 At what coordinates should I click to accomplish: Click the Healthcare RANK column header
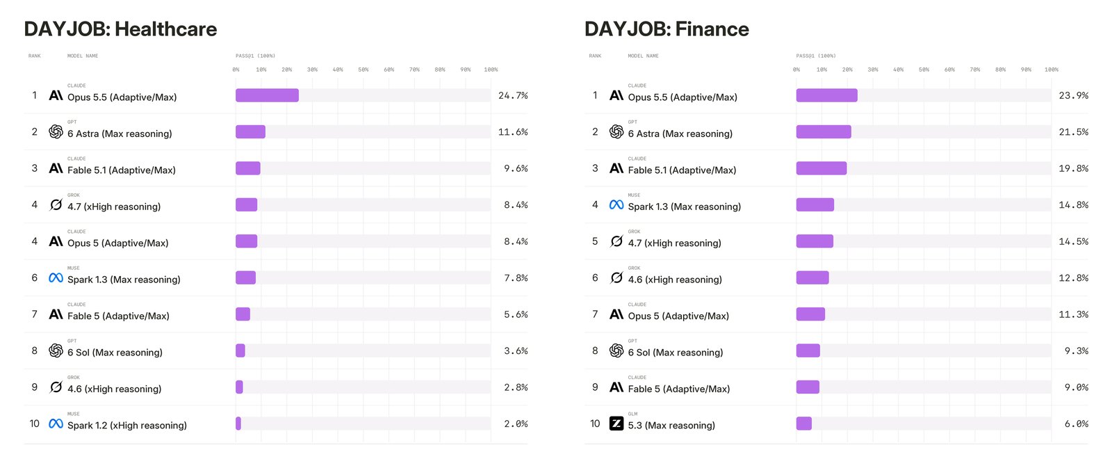tap(35, 56)
